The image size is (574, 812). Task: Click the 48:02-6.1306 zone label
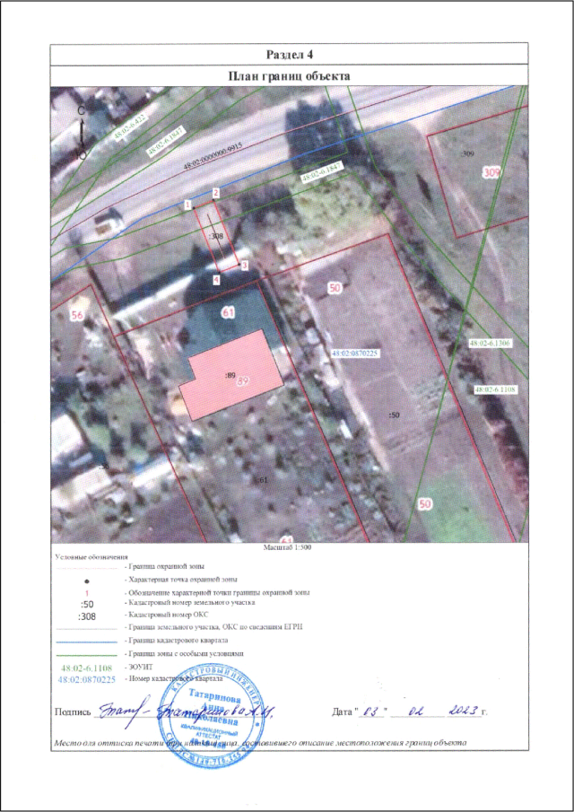point(490,344)
